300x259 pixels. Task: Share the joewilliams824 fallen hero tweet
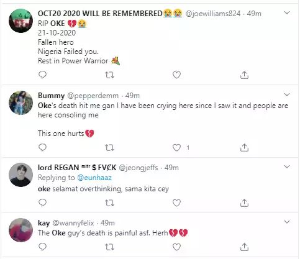point(244,75)
